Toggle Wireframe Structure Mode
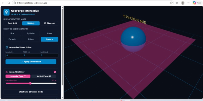Screen dimensions: 203x101 coord(31,92)
